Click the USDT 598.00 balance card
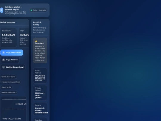The width and height of the screenshot is (161, 121). click(24, 38)
